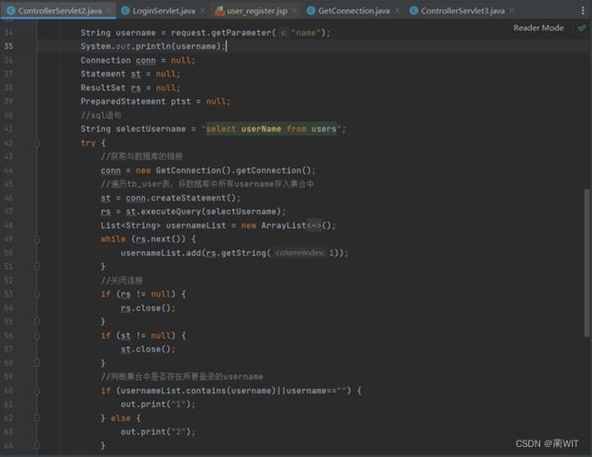Screen dimensions: 592x457
Task: Click line number 35 in the gutter
Action: click(x=9, y=46)
